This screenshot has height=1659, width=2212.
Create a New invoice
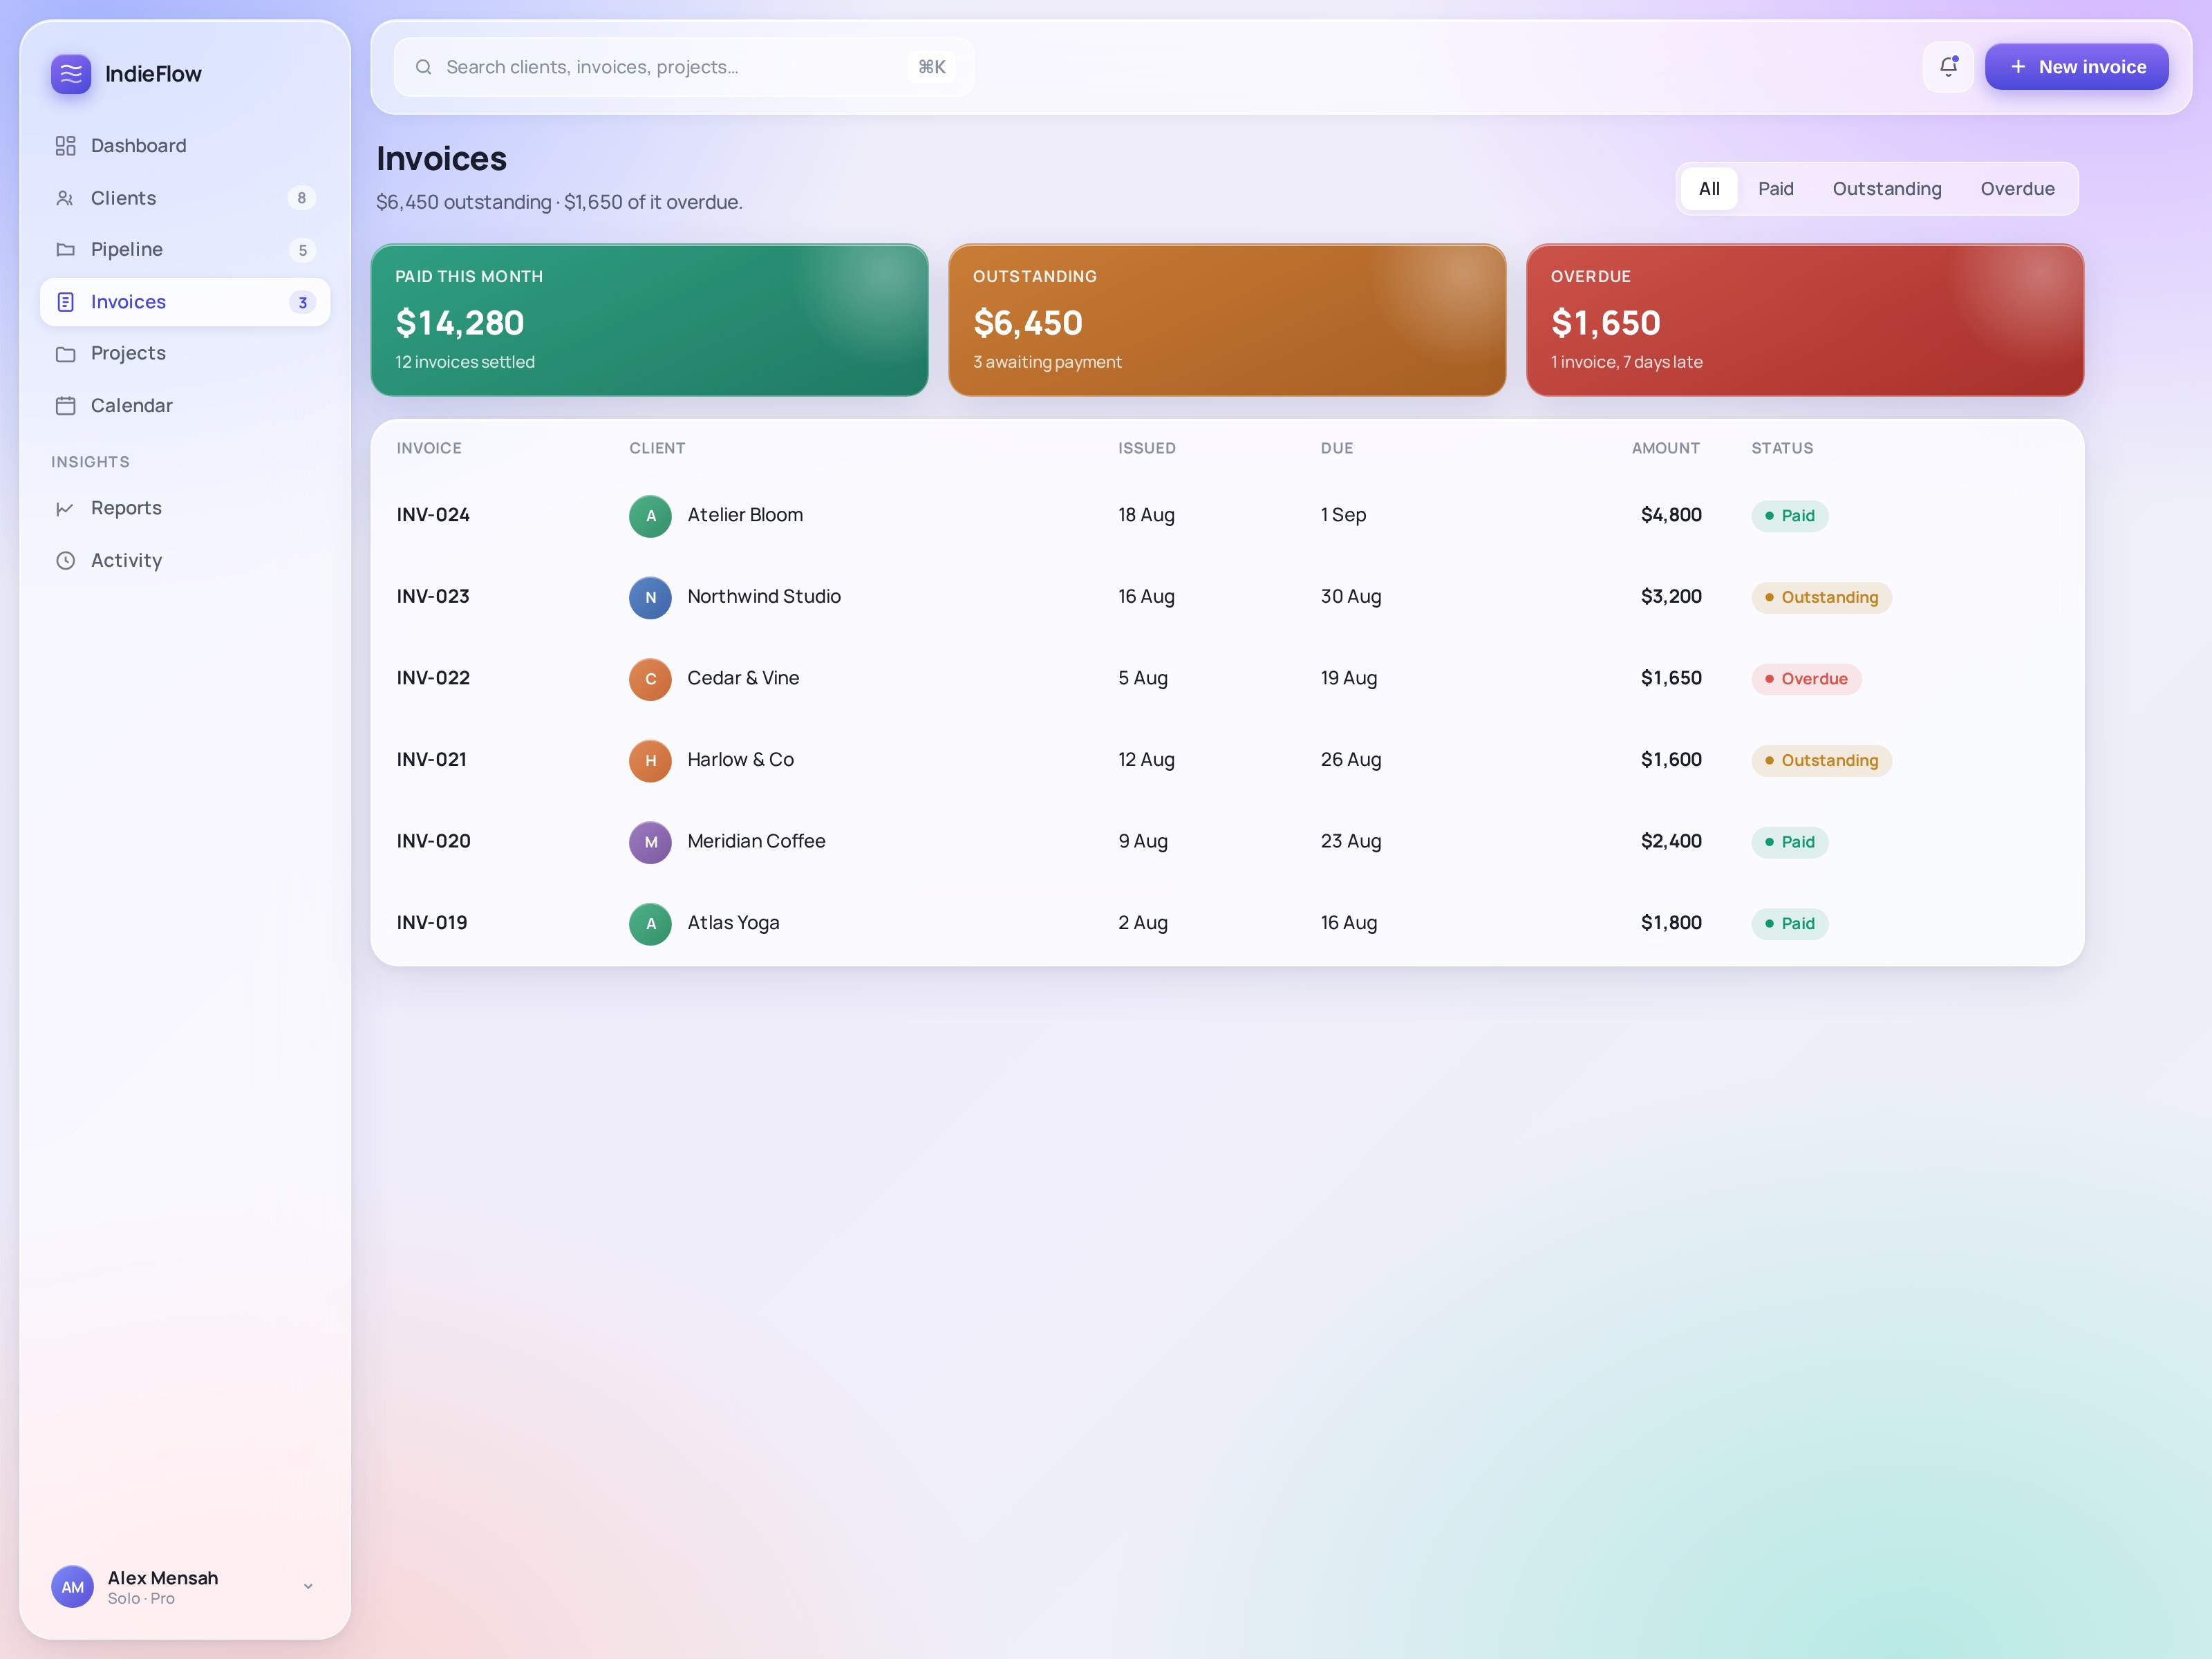pyautogui.click(x=2076, y=67)
